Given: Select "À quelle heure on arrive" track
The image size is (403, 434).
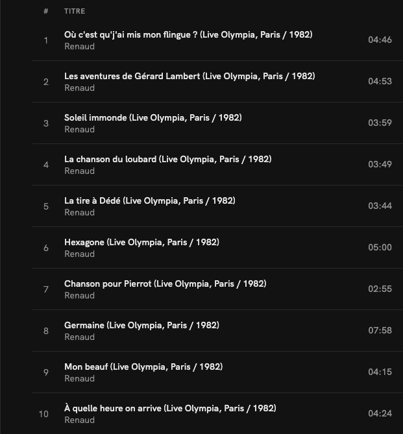Looking at the screenshot, I should [x=170, y=408].
